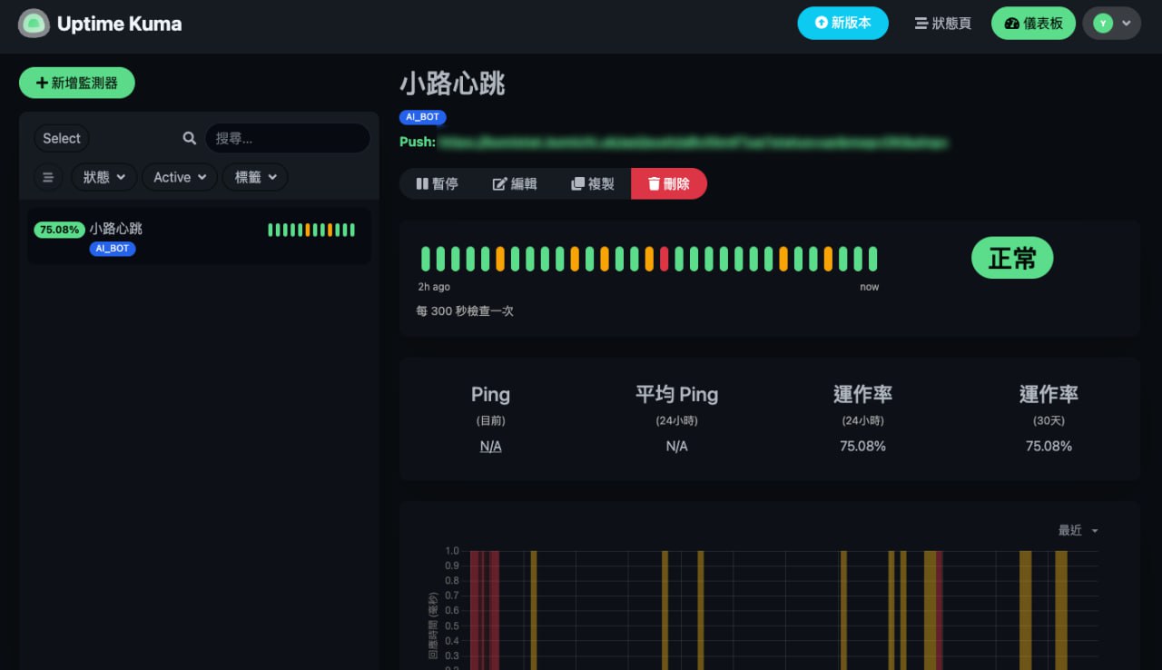The width and height of the screenshot is (1162, 670).
Task: Open the 最近 chart period dropdown
Action: click(x=1076, y=530)
